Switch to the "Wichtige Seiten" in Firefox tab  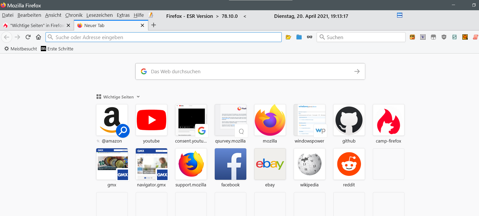[x=37, y=25]
